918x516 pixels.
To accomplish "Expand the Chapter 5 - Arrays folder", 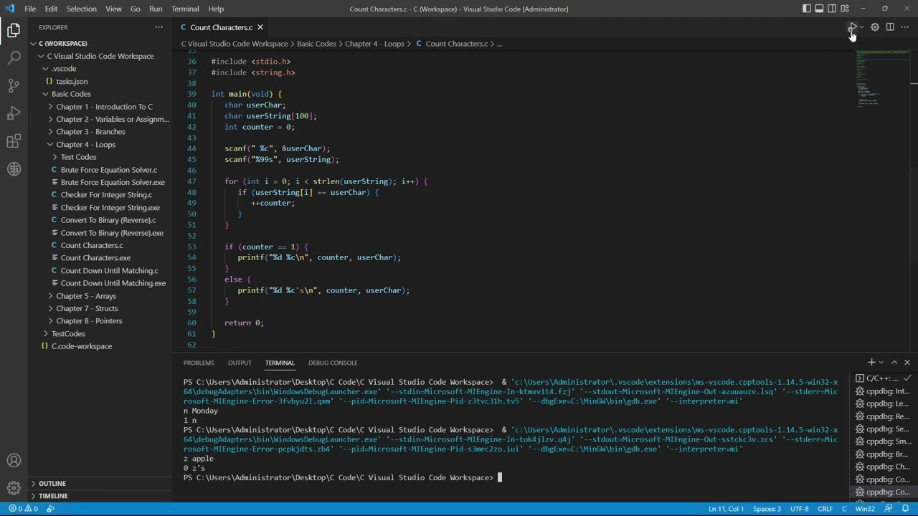I will tap(100, 296).
